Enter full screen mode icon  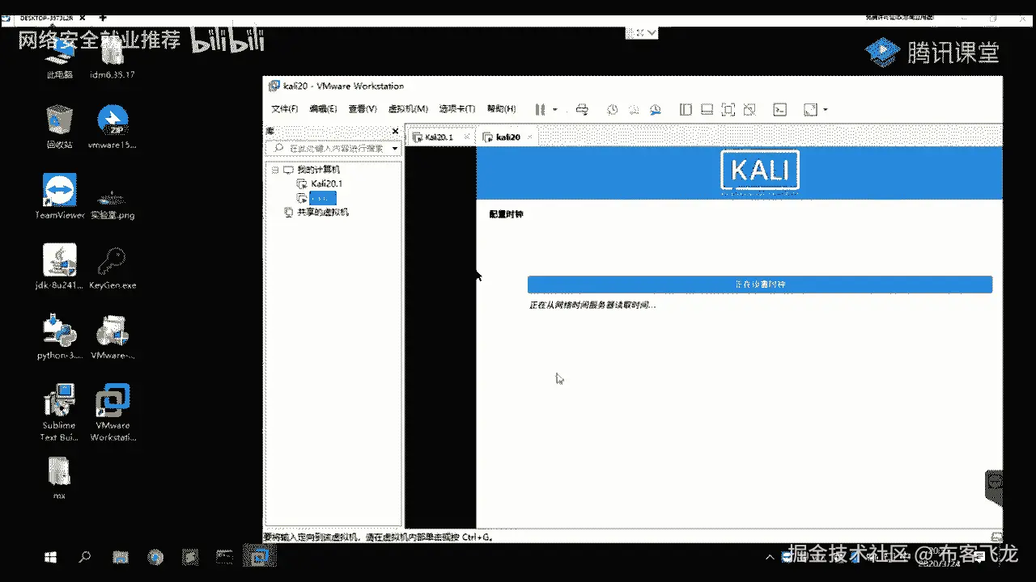[x=728, y=109]
